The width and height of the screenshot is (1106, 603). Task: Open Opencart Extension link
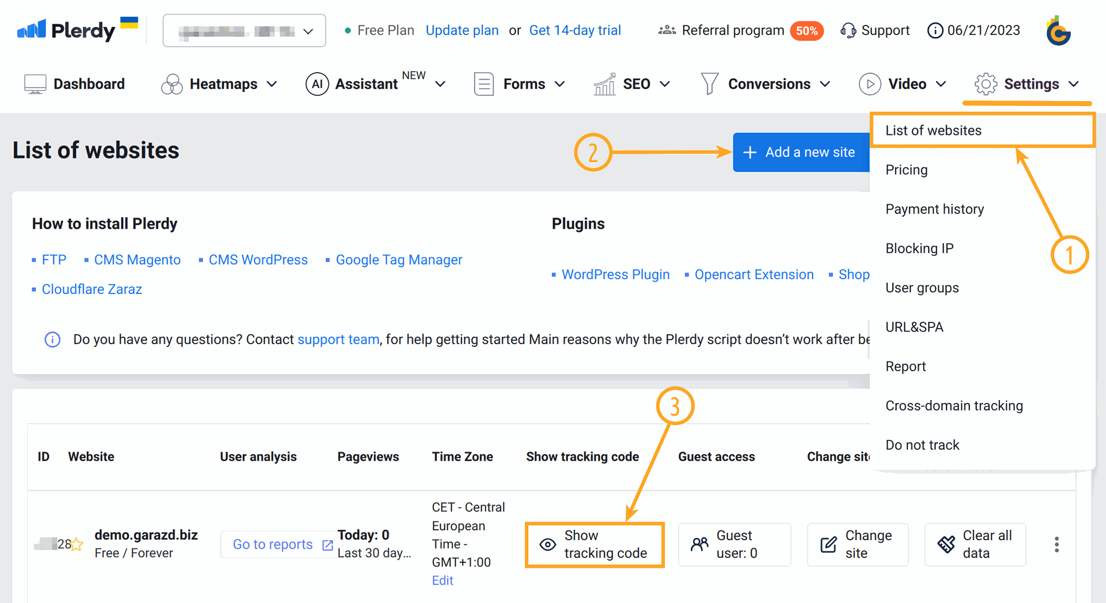pos(754,275)
